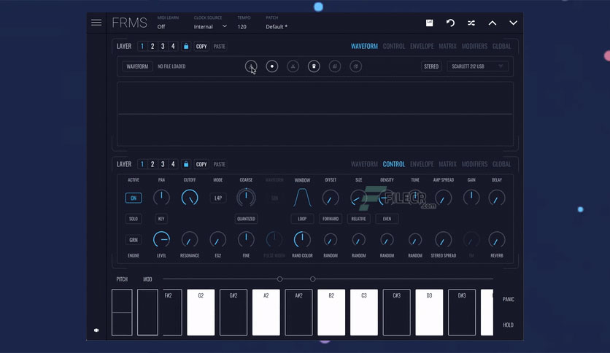The image size is (610, 353).
Task: Click the left handle of keyboard range slider
Action: (x=279, y=279)
